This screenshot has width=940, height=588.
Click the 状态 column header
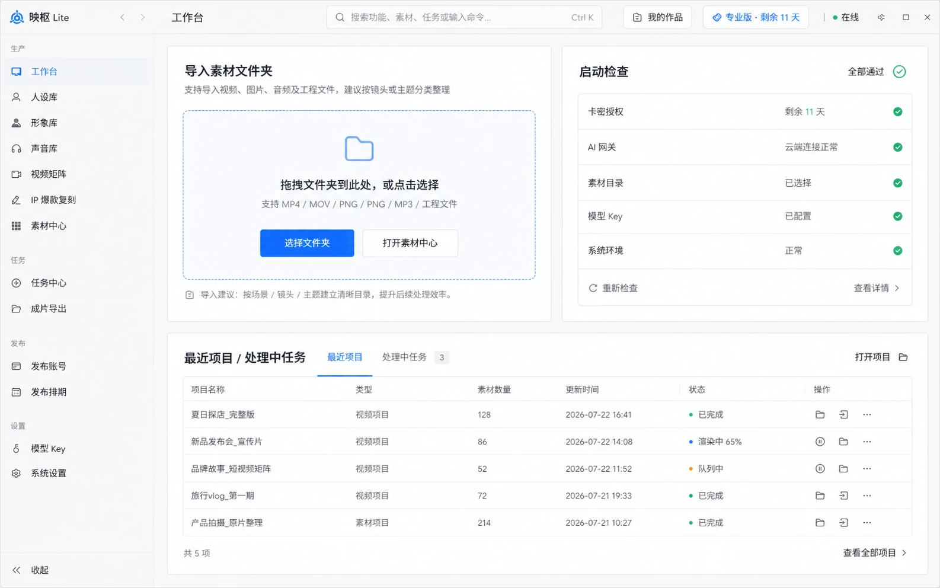click(697, 389)
